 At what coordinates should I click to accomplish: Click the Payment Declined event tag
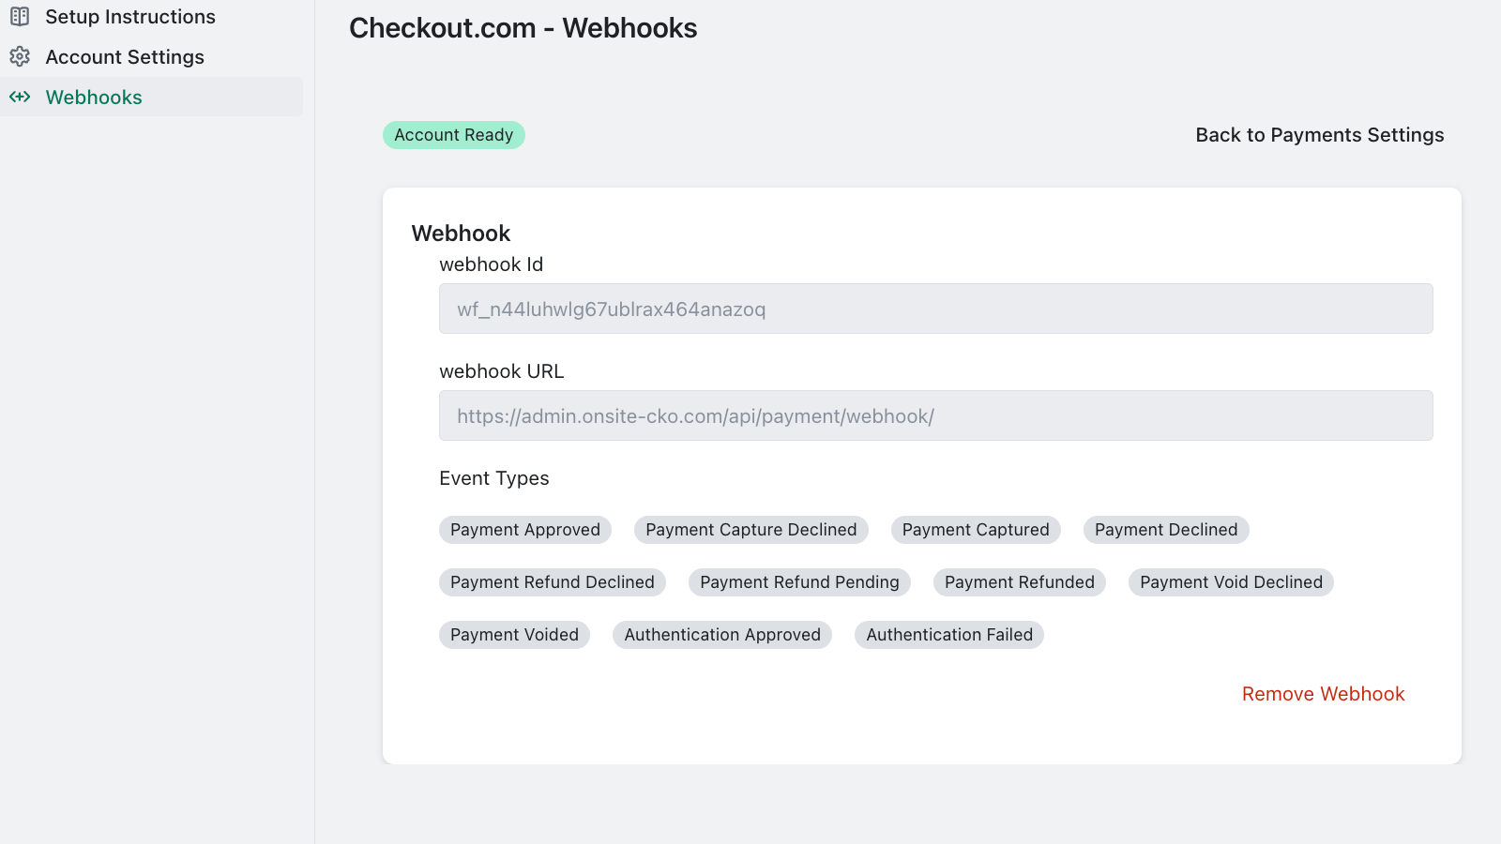[x=1166, y=530]
